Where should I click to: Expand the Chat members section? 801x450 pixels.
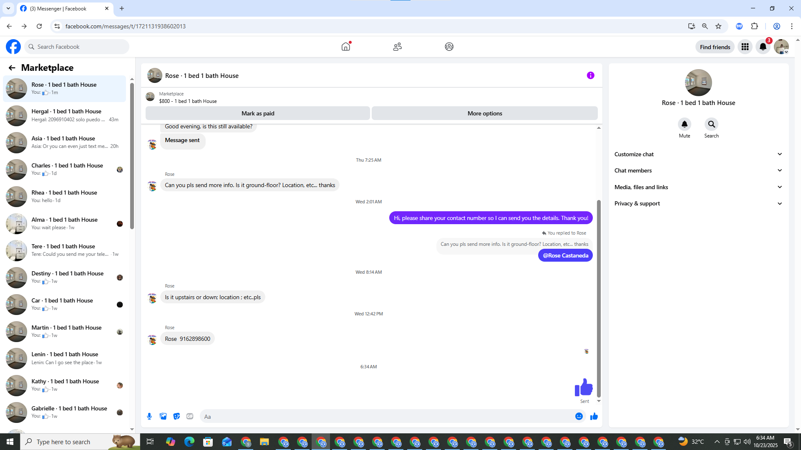(698, 170)
